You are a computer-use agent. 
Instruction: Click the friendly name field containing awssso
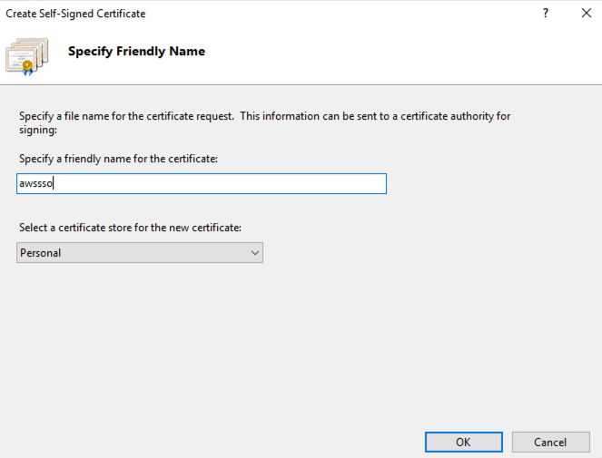tap(202, 183)
